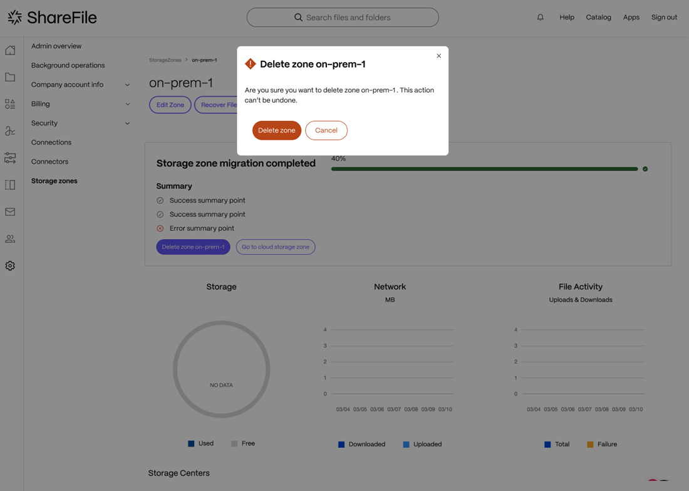
Task: Click the Uploaded legend swatch
Action: [406, 445]
